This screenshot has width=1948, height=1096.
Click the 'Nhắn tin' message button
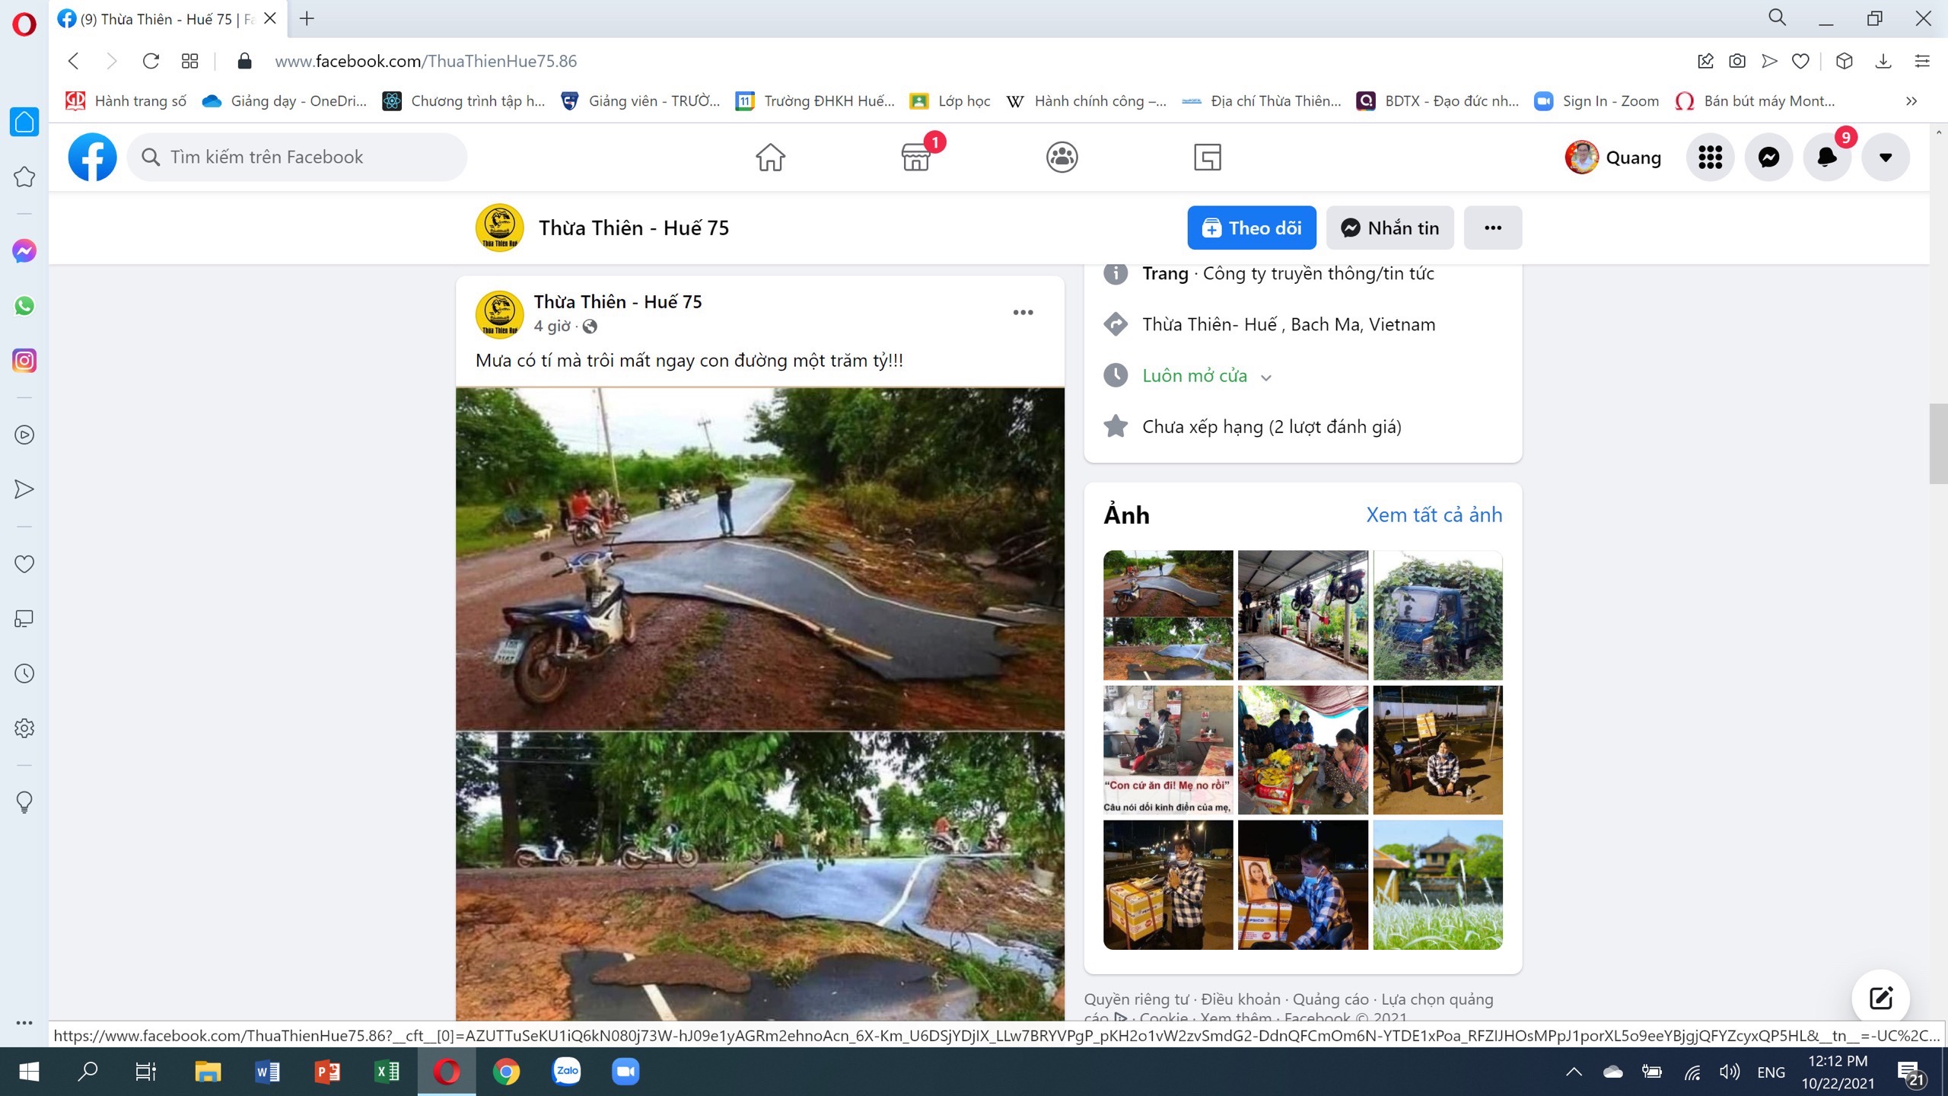pos(1389,228)
